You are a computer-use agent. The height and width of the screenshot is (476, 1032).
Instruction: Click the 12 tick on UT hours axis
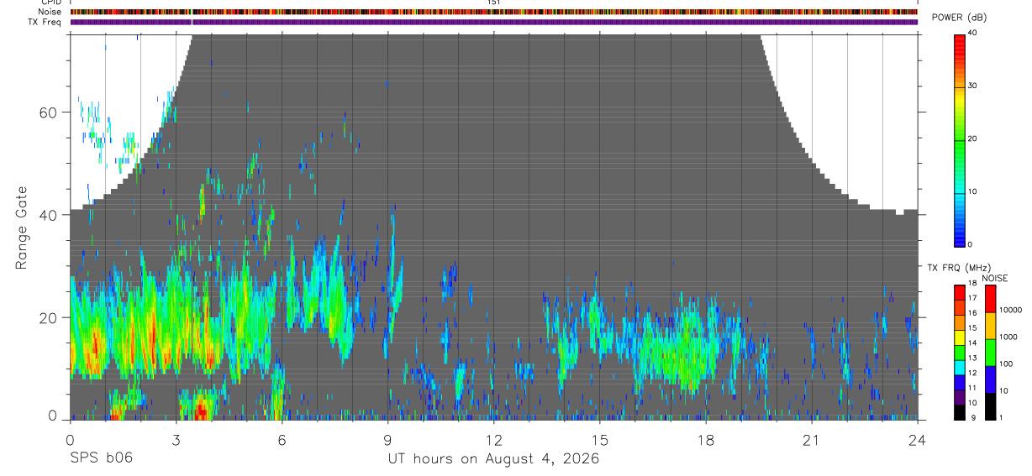point(493,439)
